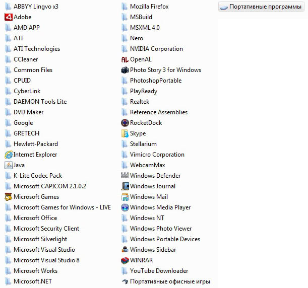
Task: Select the NVIDIA Corporation folder name
Action: pos(156,49)
